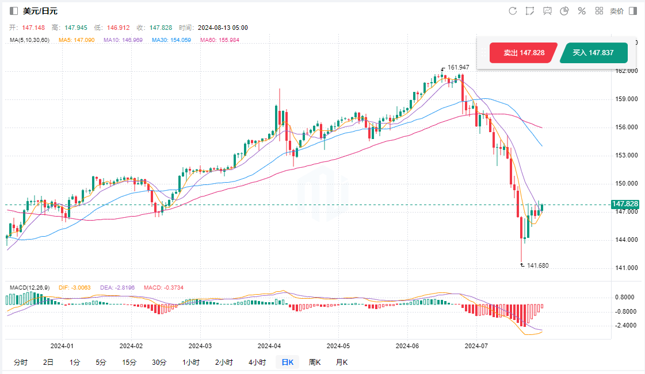
Task: Select the 月K monthly candlestick tab
Action: pos(342,362)
